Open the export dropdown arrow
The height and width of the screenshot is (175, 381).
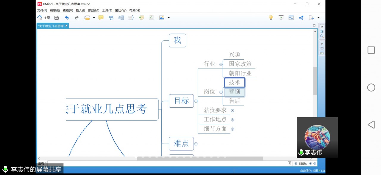point(318,18)
